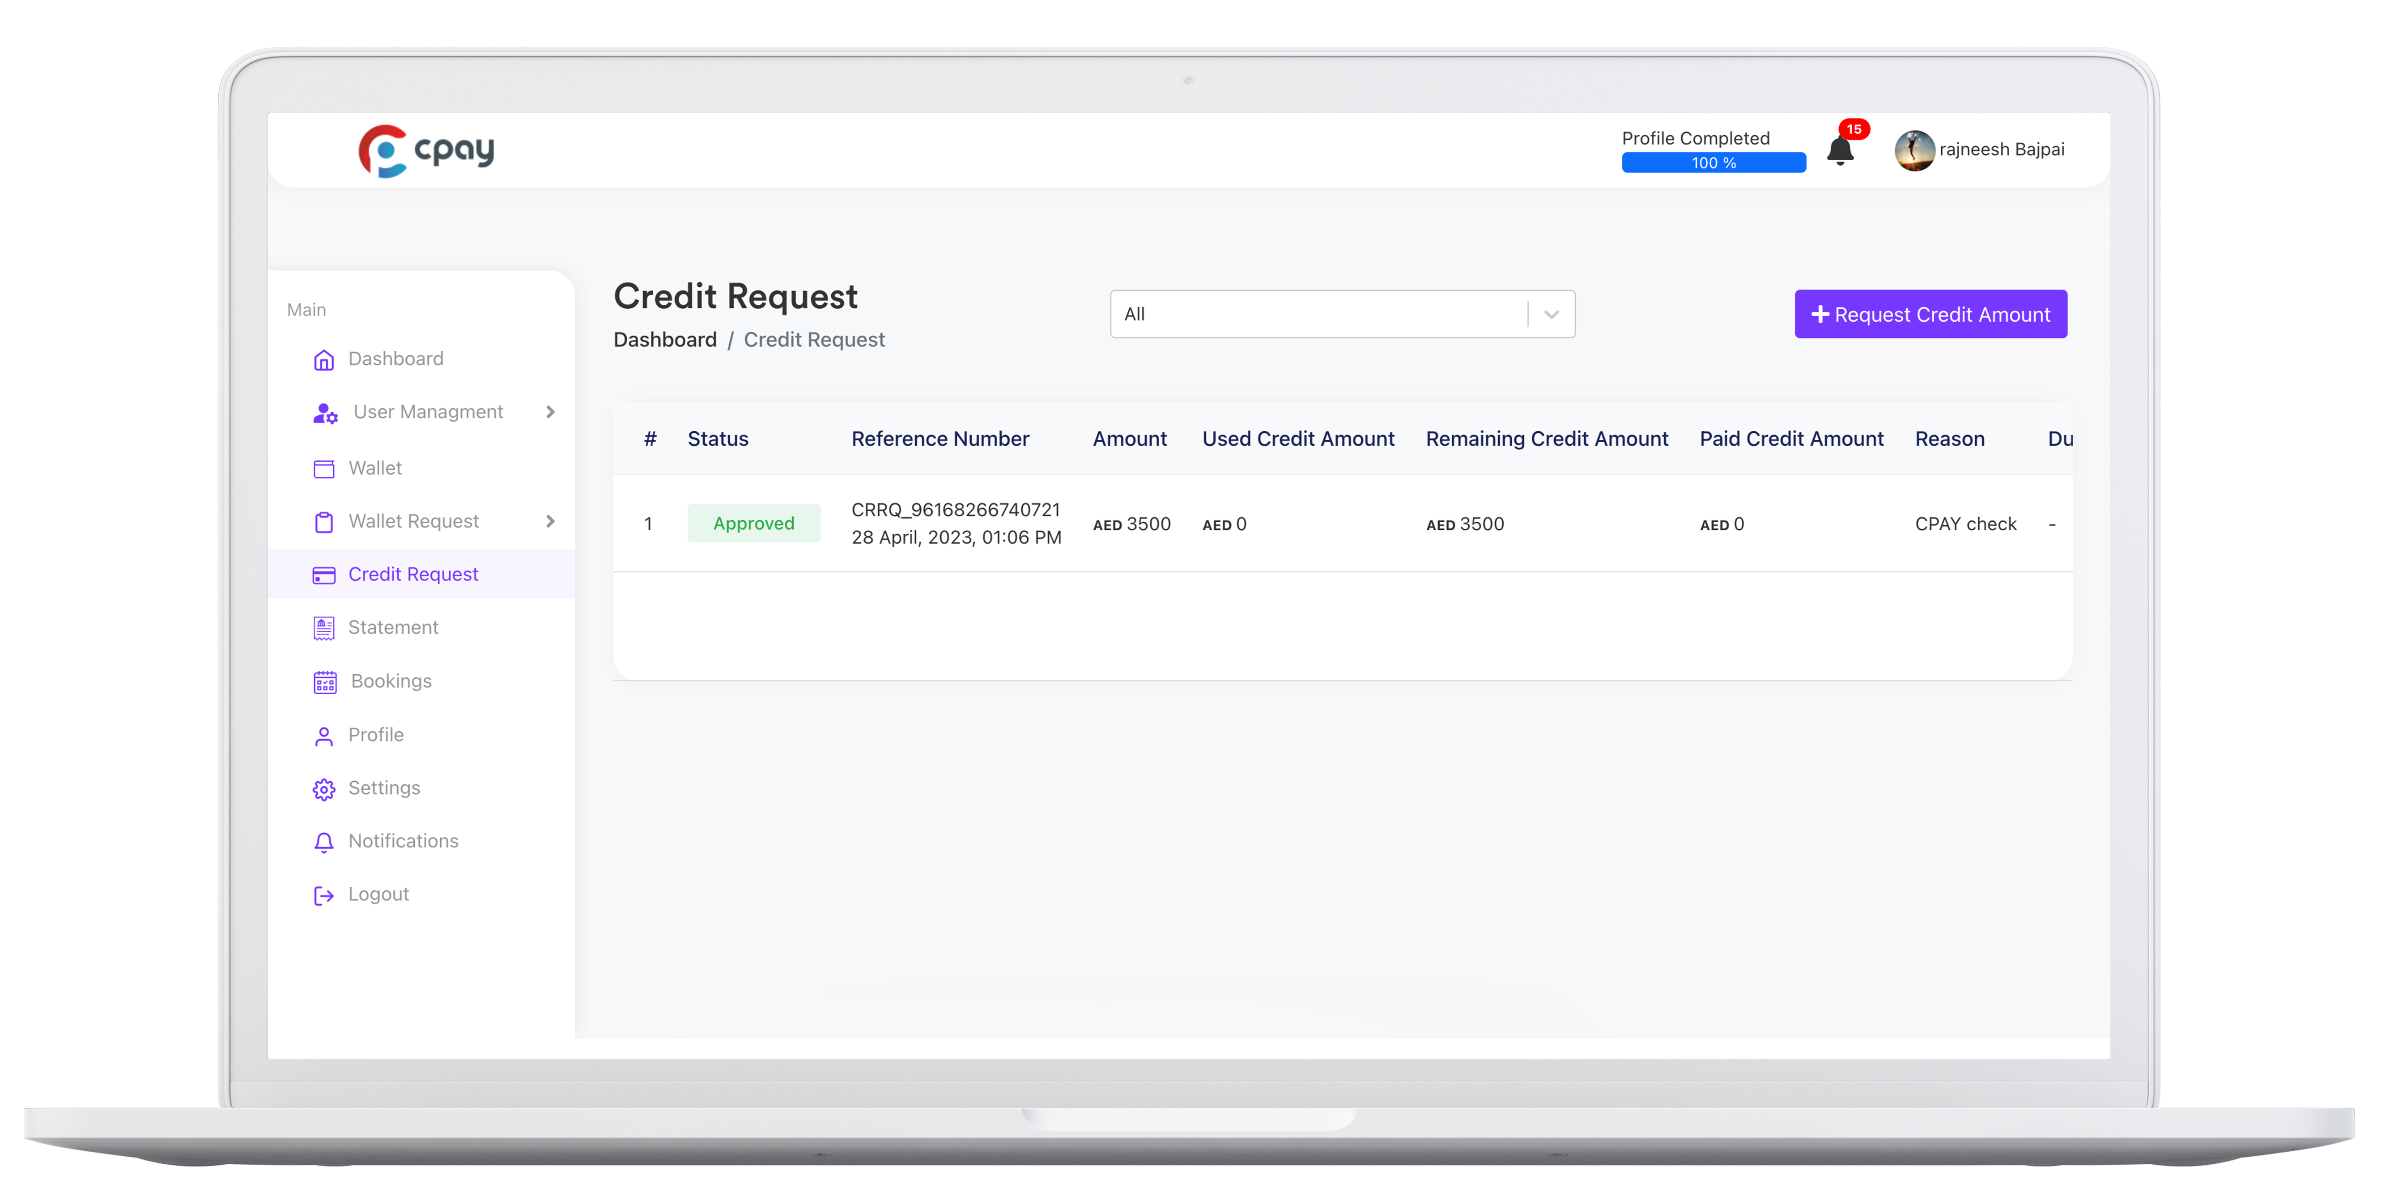The width and height of the screenshot is (2381, 1188).
Task: Click the cpay logo
Action: coord(426,150)
